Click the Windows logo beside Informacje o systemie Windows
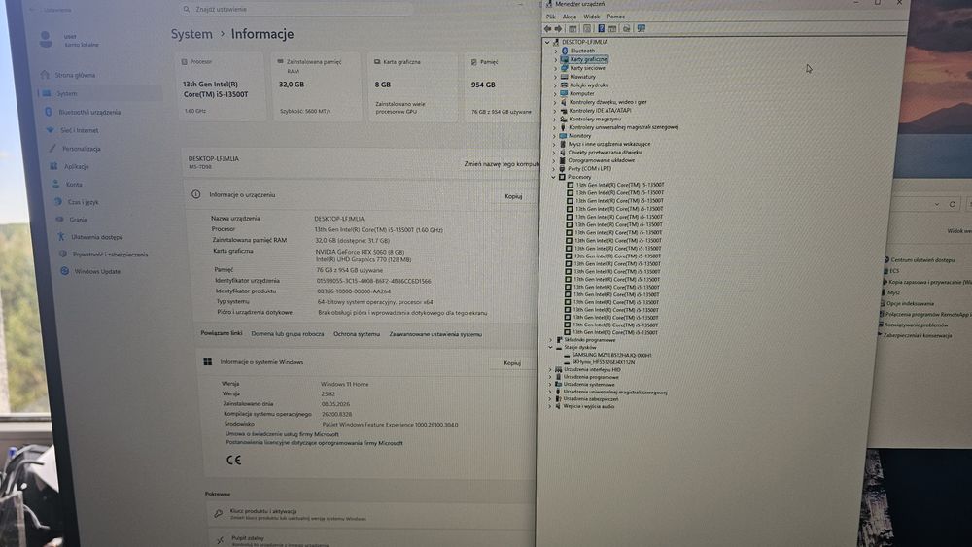Viewport: 972px width, 547px height. point(207,361)
